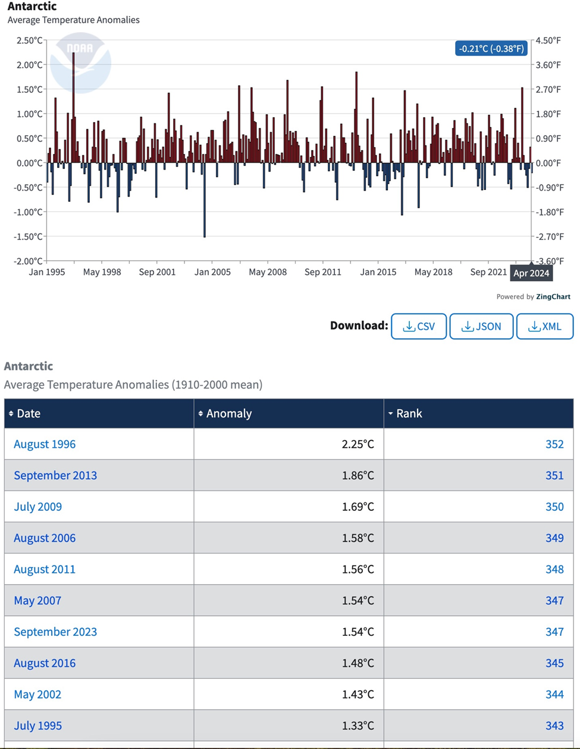The width and height of the screenshot is (580, 749).
Task: Sort table by Anomaly column
Action: pyautogui.click(x=228, y=413)
